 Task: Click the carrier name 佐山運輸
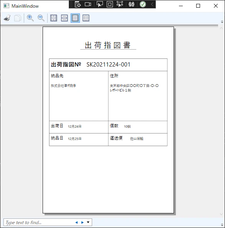click(137, 139)
